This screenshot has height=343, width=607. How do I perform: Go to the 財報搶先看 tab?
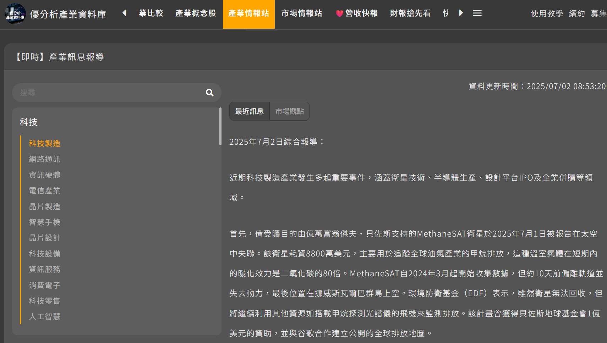click(x=410, y=13)
